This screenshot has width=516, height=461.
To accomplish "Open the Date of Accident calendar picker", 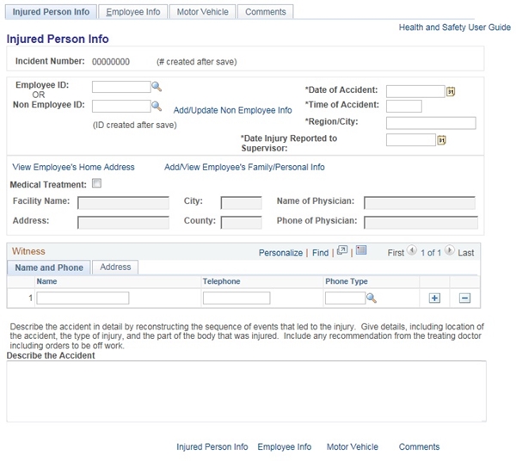I will (x=451, y=91).
